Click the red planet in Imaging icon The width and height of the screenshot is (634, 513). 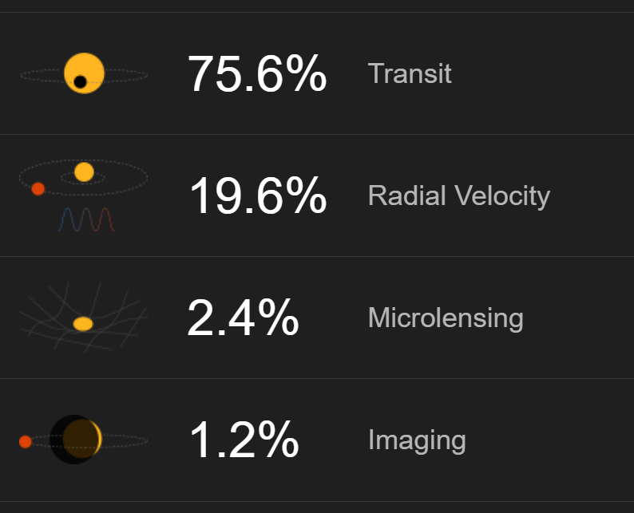point(25,441)
